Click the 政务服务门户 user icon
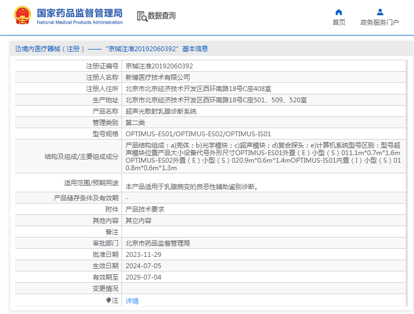 (380, 12)
